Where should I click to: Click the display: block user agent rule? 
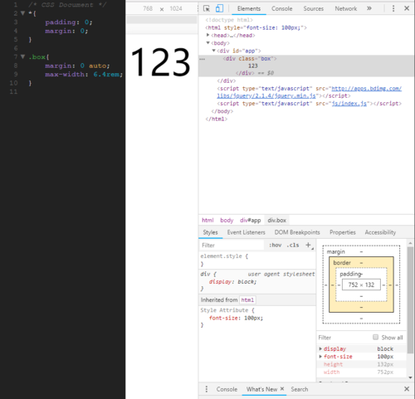coord(232,282)
